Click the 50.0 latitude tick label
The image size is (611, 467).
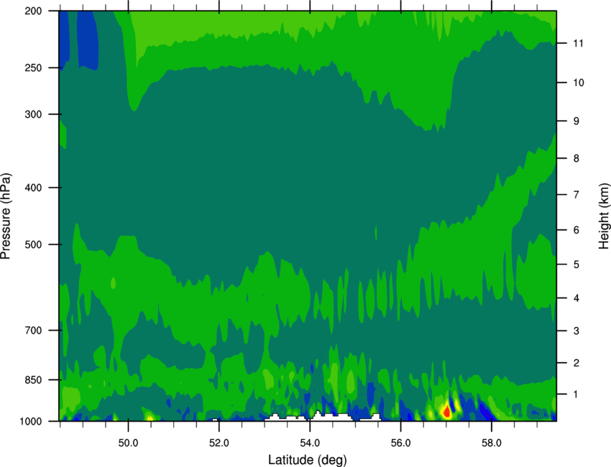click(128, 443)
